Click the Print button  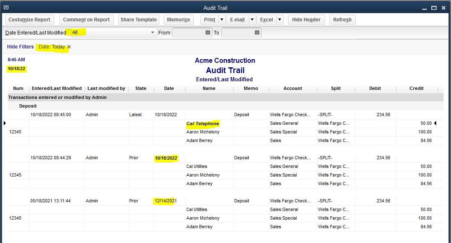click(x=210, y=19)
